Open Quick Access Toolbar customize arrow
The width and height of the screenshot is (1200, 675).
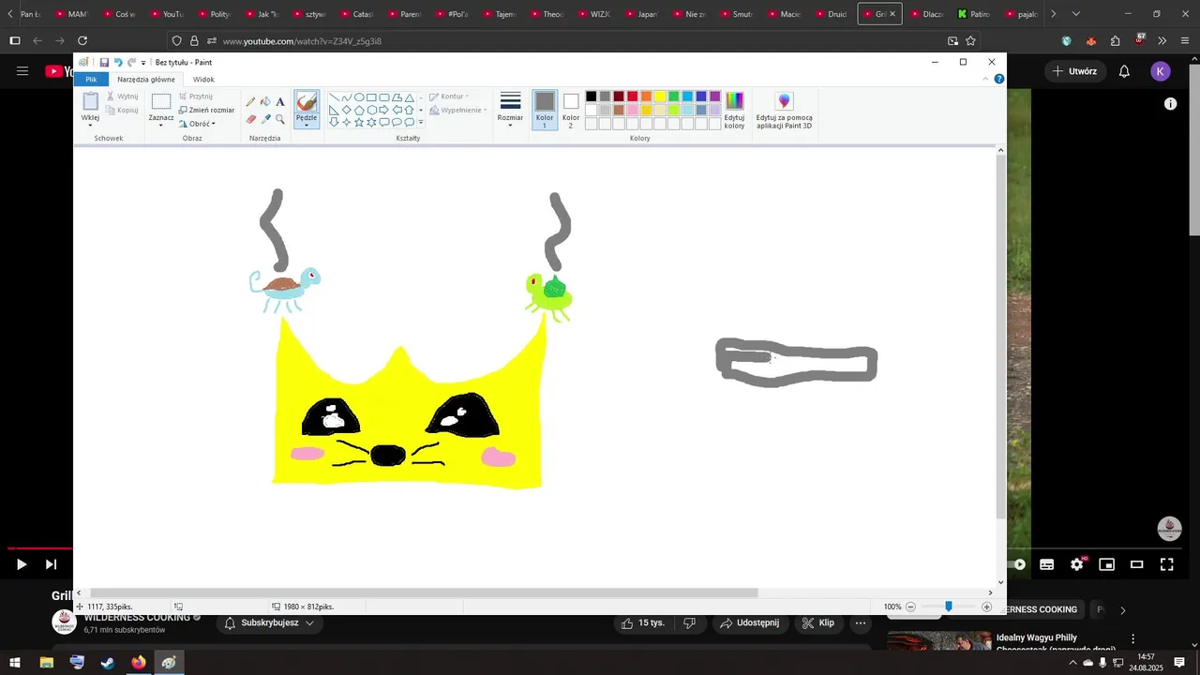pos(143,63)
